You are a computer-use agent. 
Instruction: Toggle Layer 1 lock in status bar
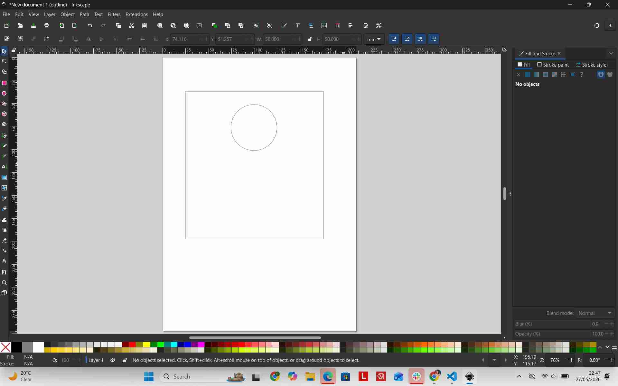tap(125, 360)
